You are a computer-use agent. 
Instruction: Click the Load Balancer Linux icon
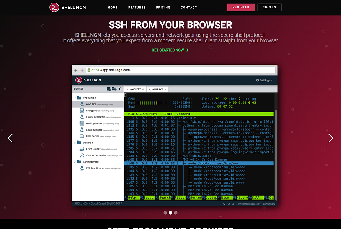(82, 130)
